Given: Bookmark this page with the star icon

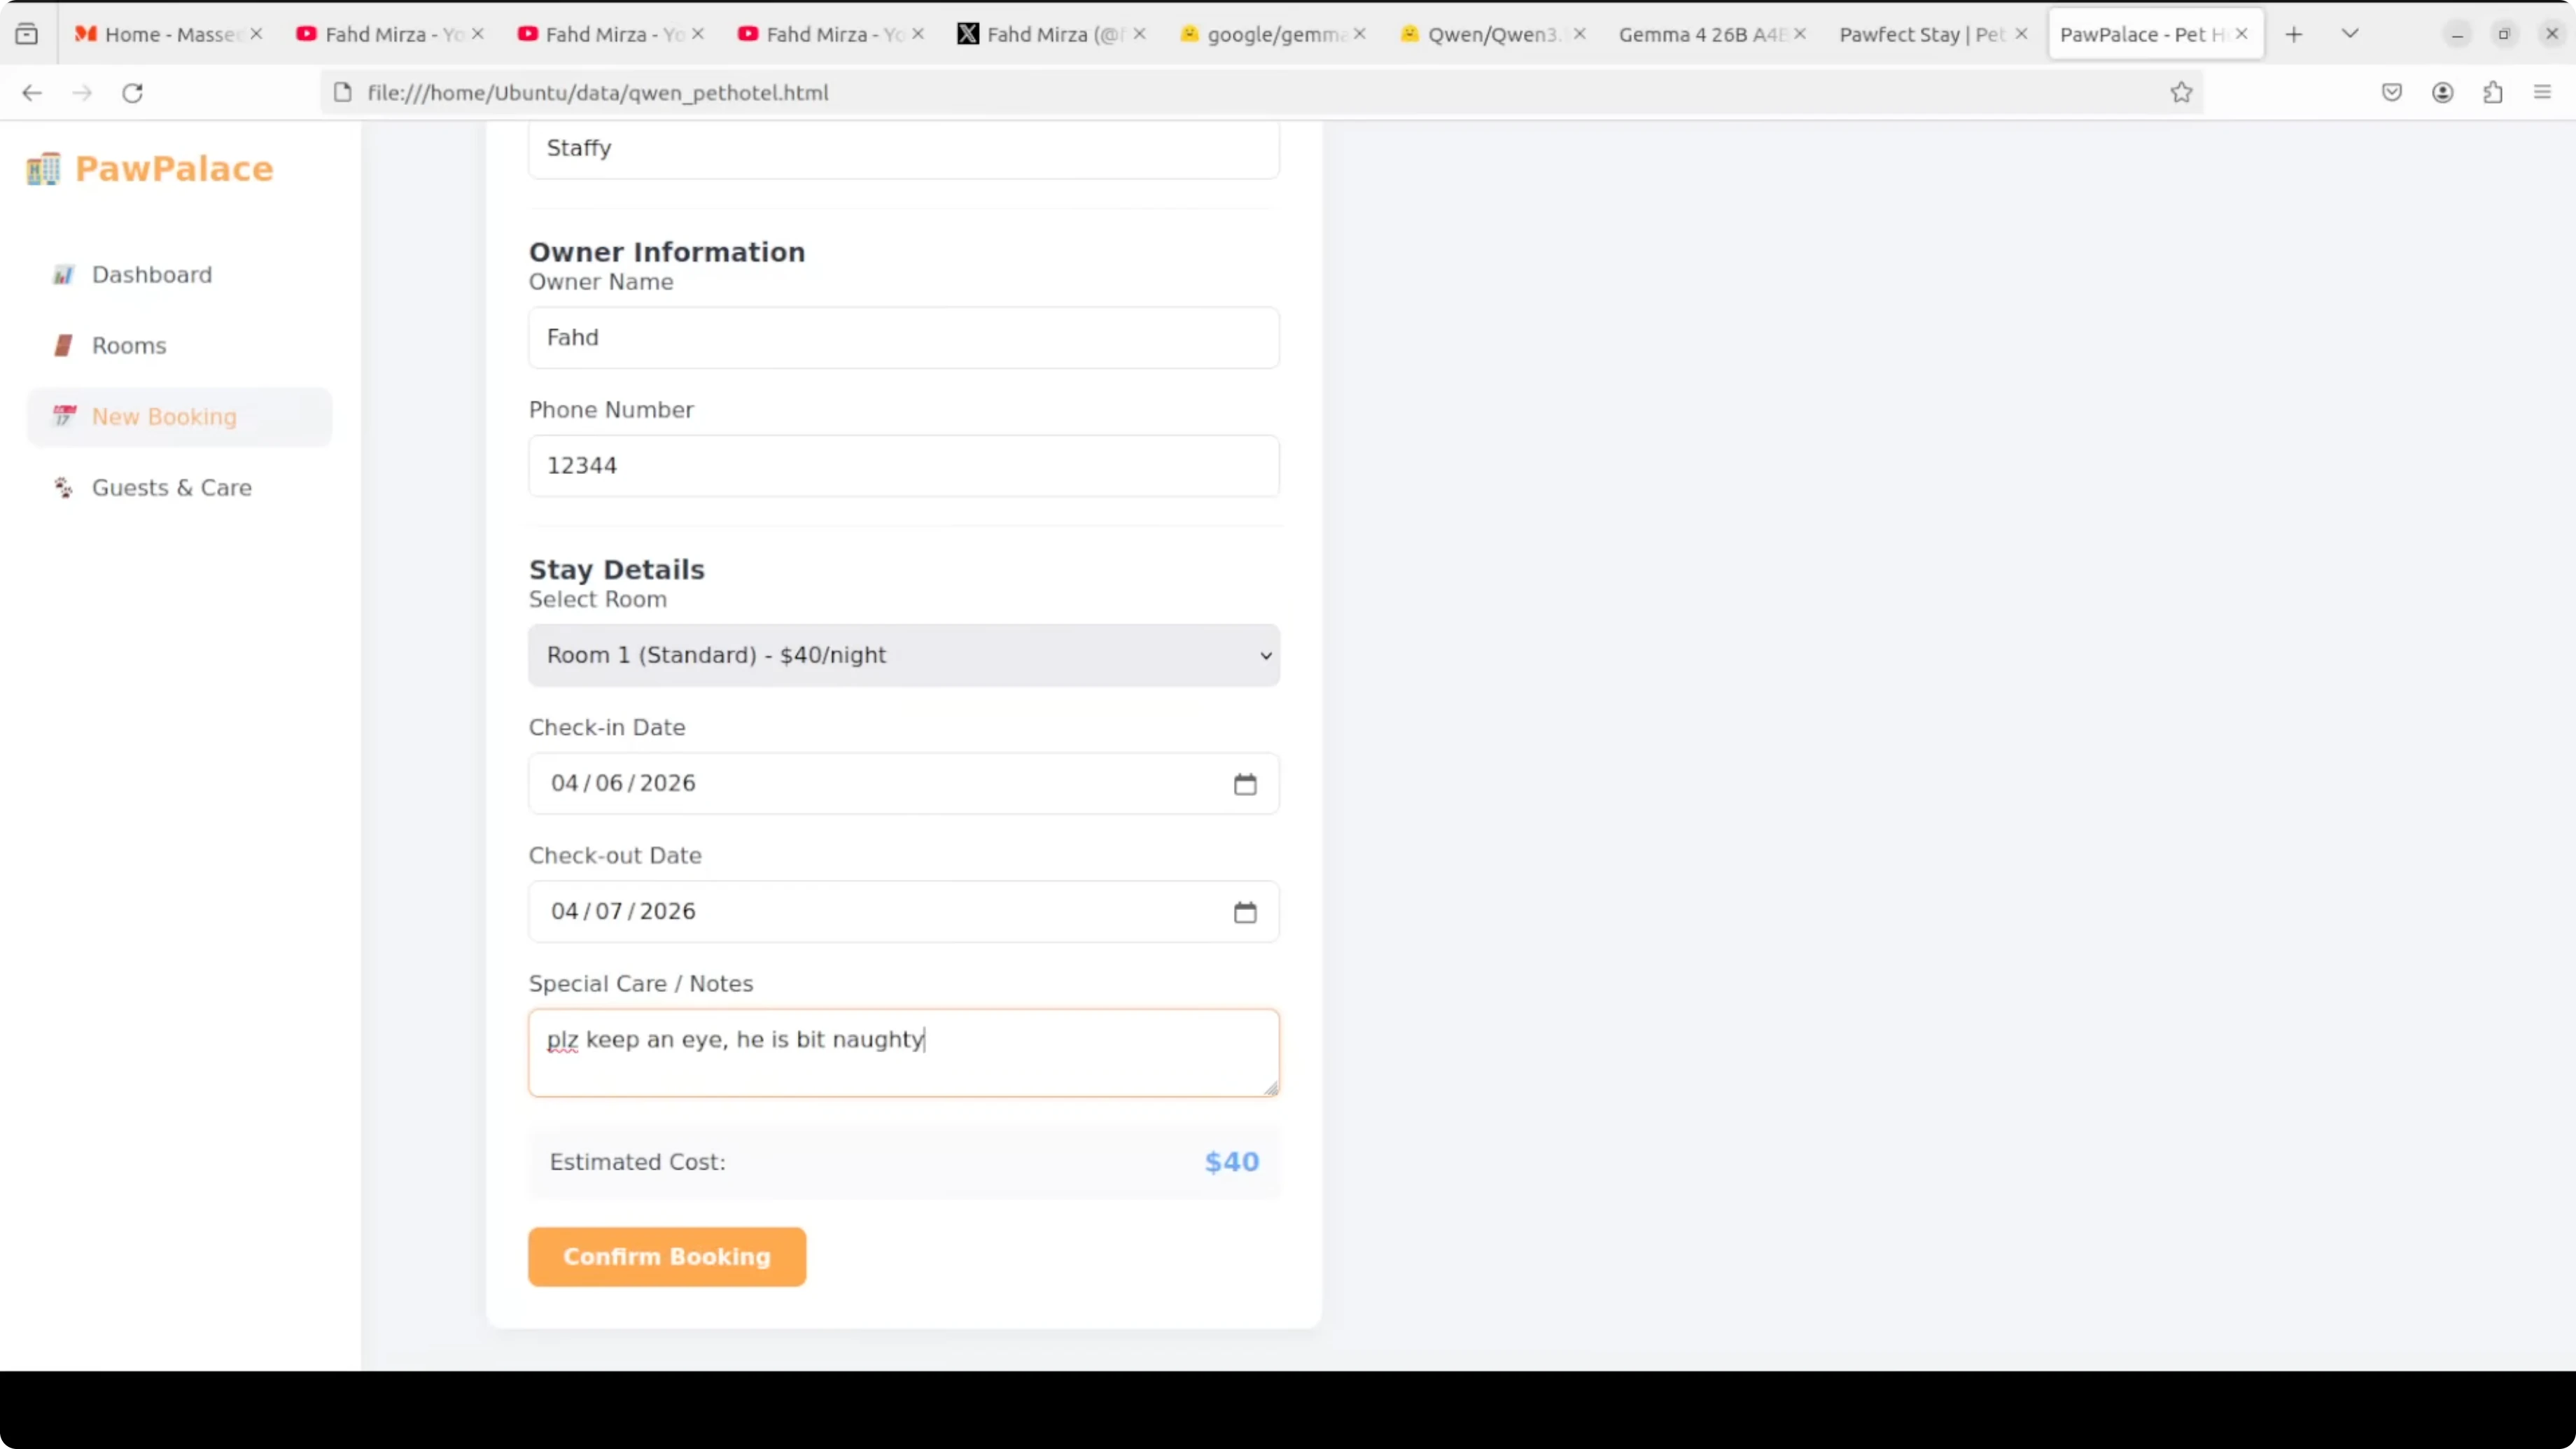Looking at the screenshot, I should pos(2181,93).
